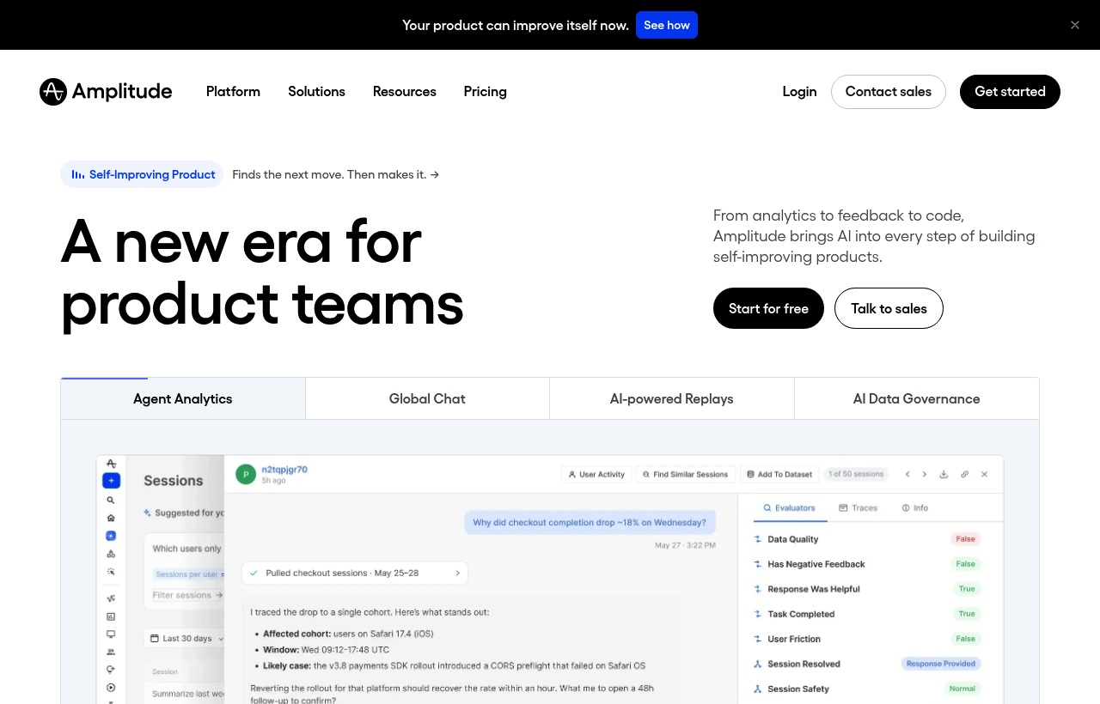
Task: Open the Solutions navigation menu
Action: 316,92
